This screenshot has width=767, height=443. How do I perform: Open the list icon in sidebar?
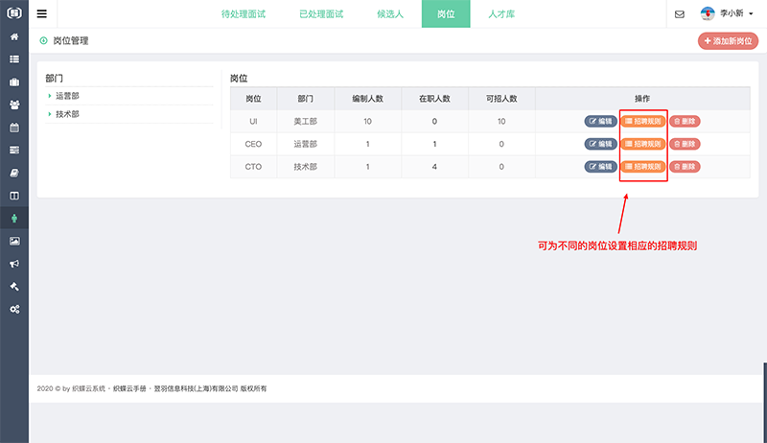pos(14,59)
